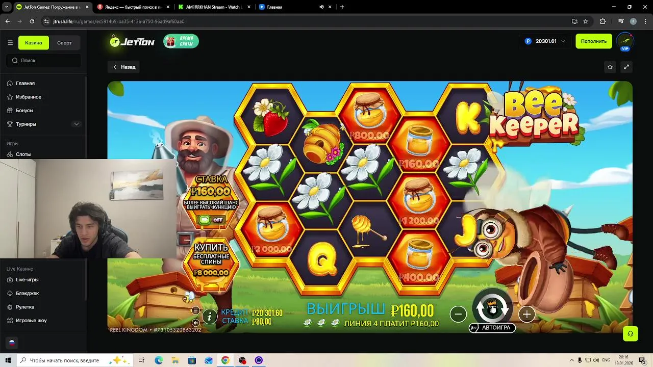Mute the game sound icon
The height and width of the screenshot is (367, 653).
point(195,323)
